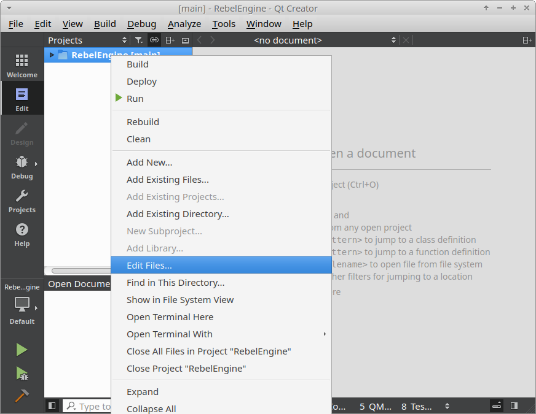Screen dimensions: 536x414
Task: Expand the RebelEngine project tree node
Action: [x=52, y=55]
